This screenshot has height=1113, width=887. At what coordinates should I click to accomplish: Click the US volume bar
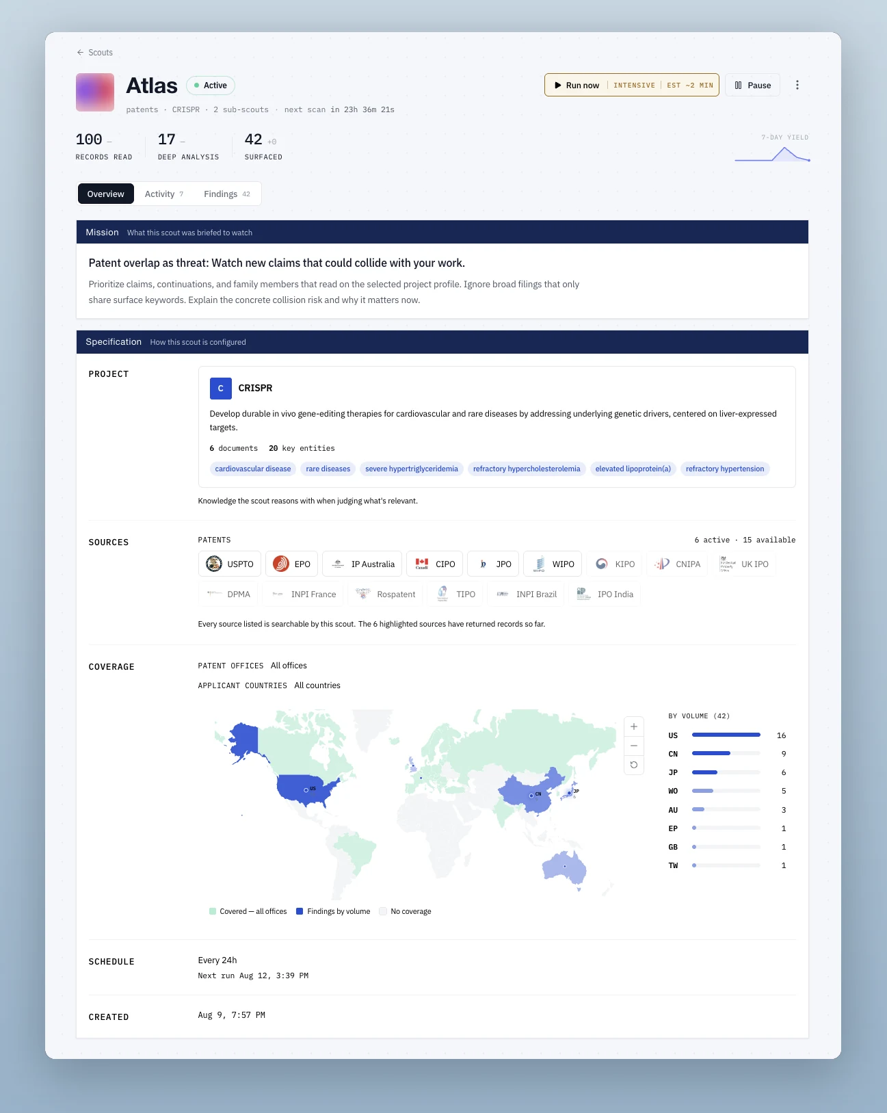pos(726,735)
